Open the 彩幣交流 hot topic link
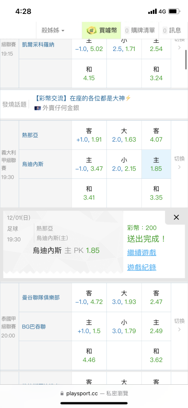Screen dimensions: 188x408 [83, 98]
